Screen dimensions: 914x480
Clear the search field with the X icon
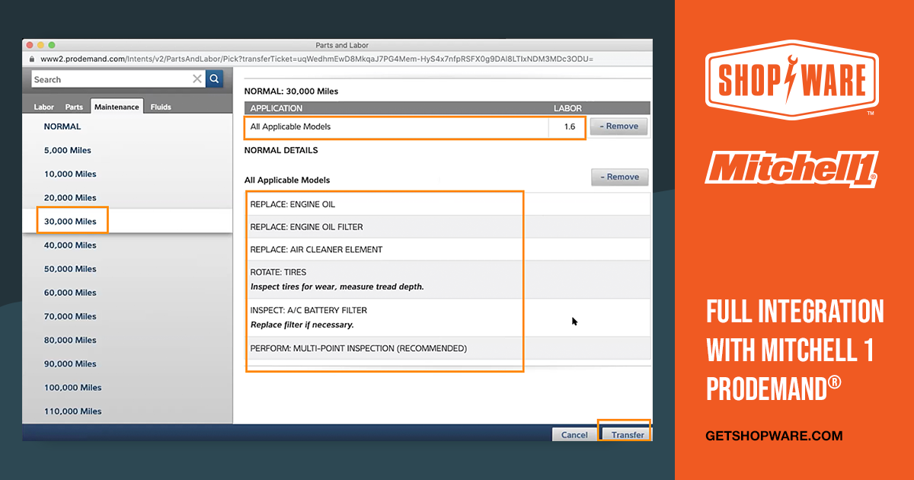(197, 79)
